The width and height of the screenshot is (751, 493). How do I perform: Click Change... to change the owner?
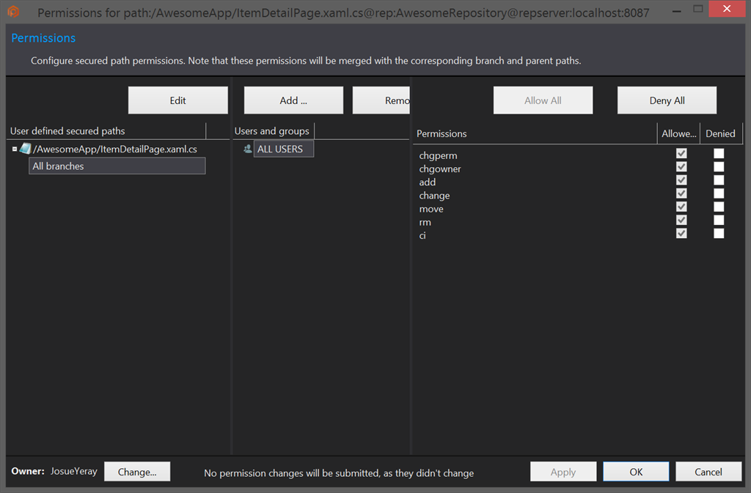pyautogui.click(x=137, y=472)
